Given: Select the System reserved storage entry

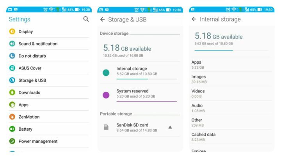Looking at the screenshot, I should pos(140,95).
